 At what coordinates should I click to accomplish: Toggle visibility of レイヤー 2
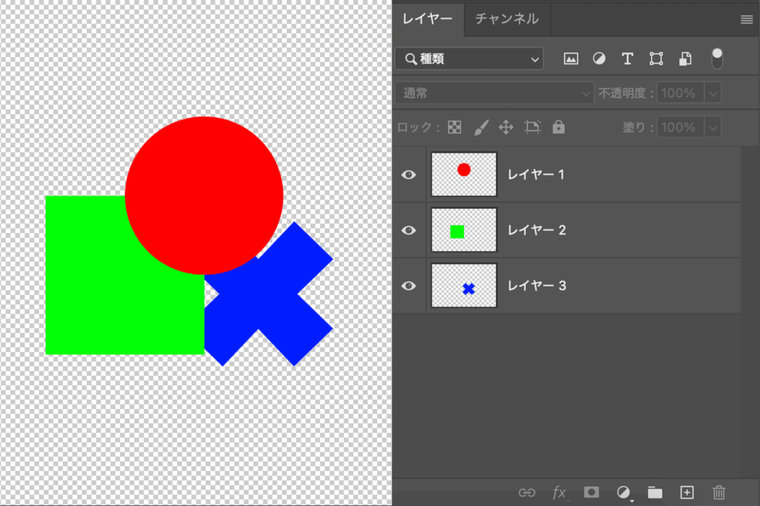408,230
